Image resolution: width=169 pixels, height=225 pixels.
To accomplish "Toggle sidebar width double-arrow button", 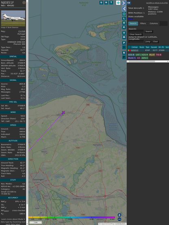I will [129, 3].
